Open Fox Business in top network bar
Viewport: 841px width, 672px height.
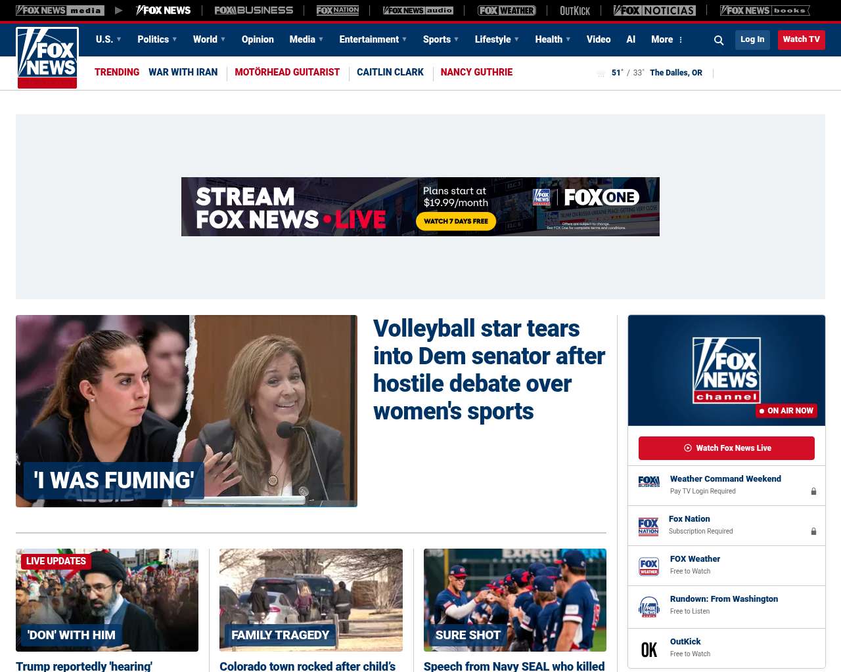(x=254, y=10)
